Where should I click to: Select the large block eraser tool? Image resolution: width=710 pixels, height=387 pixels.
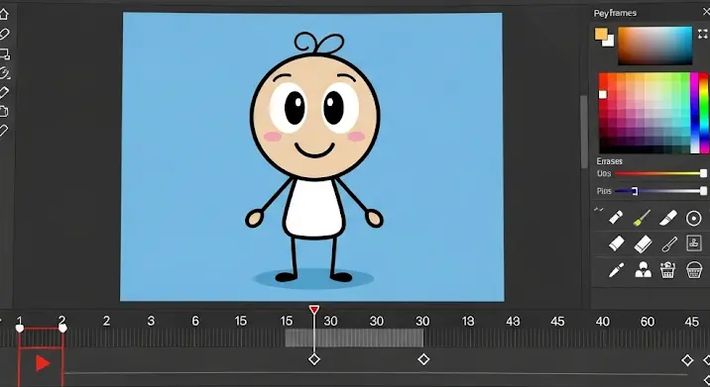pyautogui.click(x=643, y=244)
